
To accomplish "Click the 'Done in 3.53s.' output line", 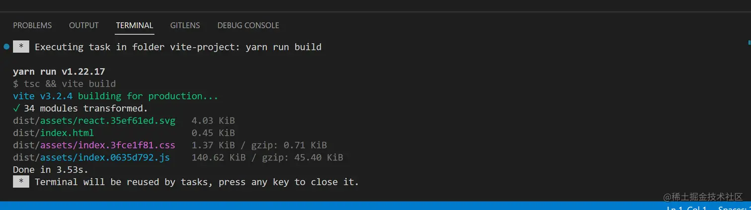I will [x=51, y=170].
